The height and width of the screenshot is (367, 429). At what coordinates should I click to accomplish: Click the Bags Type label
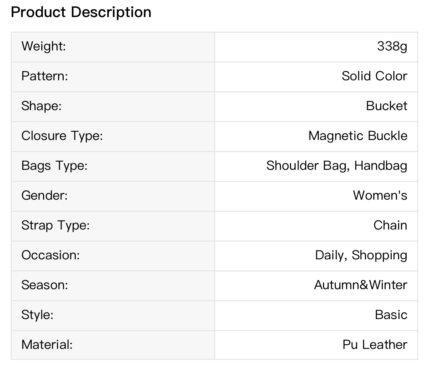[54, 166]
